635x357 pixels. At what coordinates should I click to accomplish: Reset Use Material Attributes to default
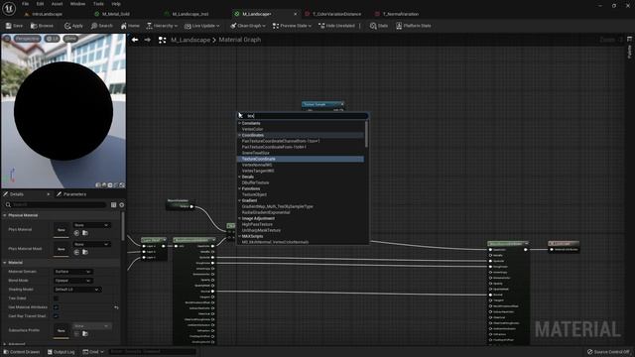tap(116, 307)
